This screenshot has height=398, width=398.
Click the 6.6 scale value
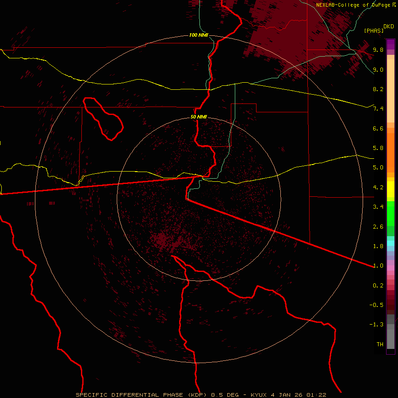click(378, 128)
